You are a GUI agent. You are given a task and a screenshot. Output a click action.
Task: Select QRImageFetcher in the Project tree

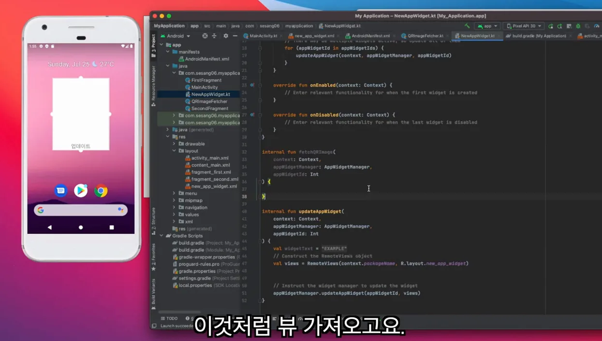coord(206,101)
